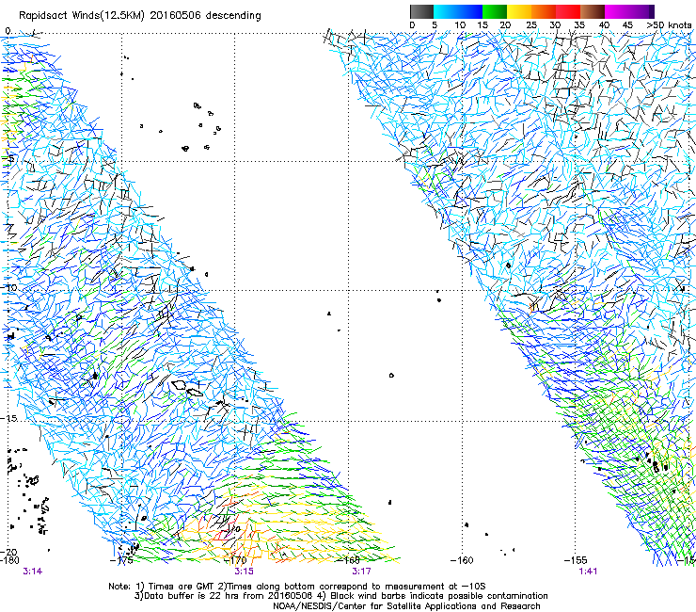
Task: Click the magenta 40–45 knots legend color
Action: [x=617, y=11]
